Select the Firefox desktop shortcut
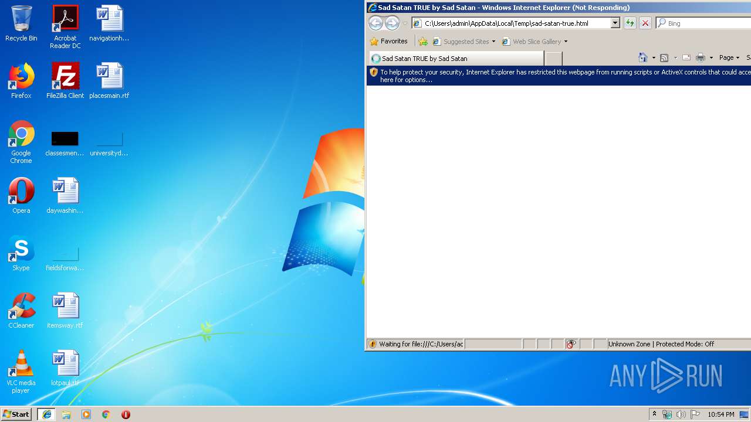The image size is (751, 422). pyautogui.click(x=21, y=81)
